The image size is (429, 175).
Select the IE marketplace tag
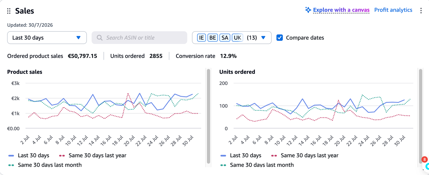tap(201, 38)
